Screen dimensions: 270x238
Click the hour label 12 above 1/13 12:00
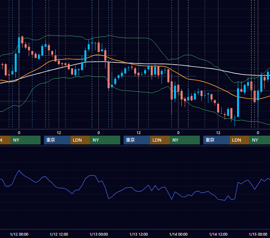coord(139,133)
